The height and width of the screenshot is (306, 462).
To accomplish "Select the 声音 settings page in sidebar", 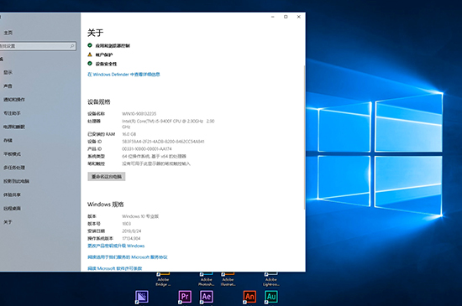I will click(8, 86).
